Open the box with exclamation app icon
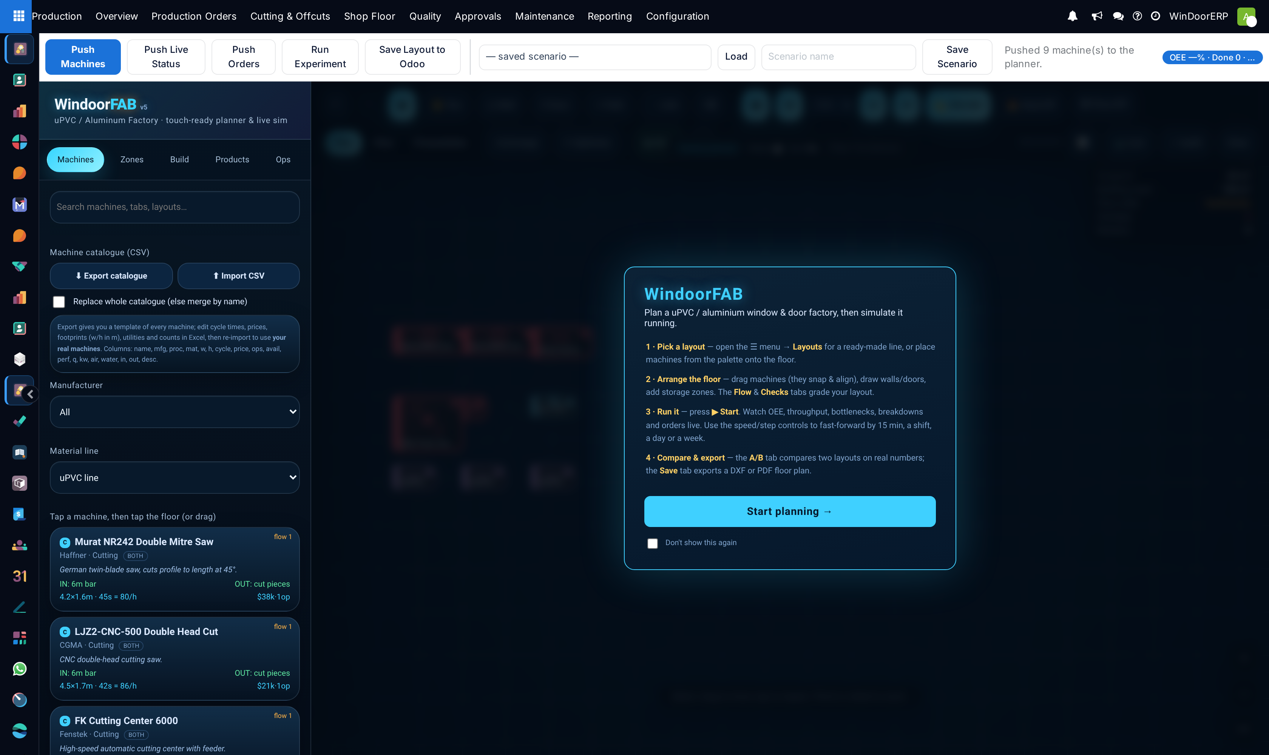 coord(19,483)
